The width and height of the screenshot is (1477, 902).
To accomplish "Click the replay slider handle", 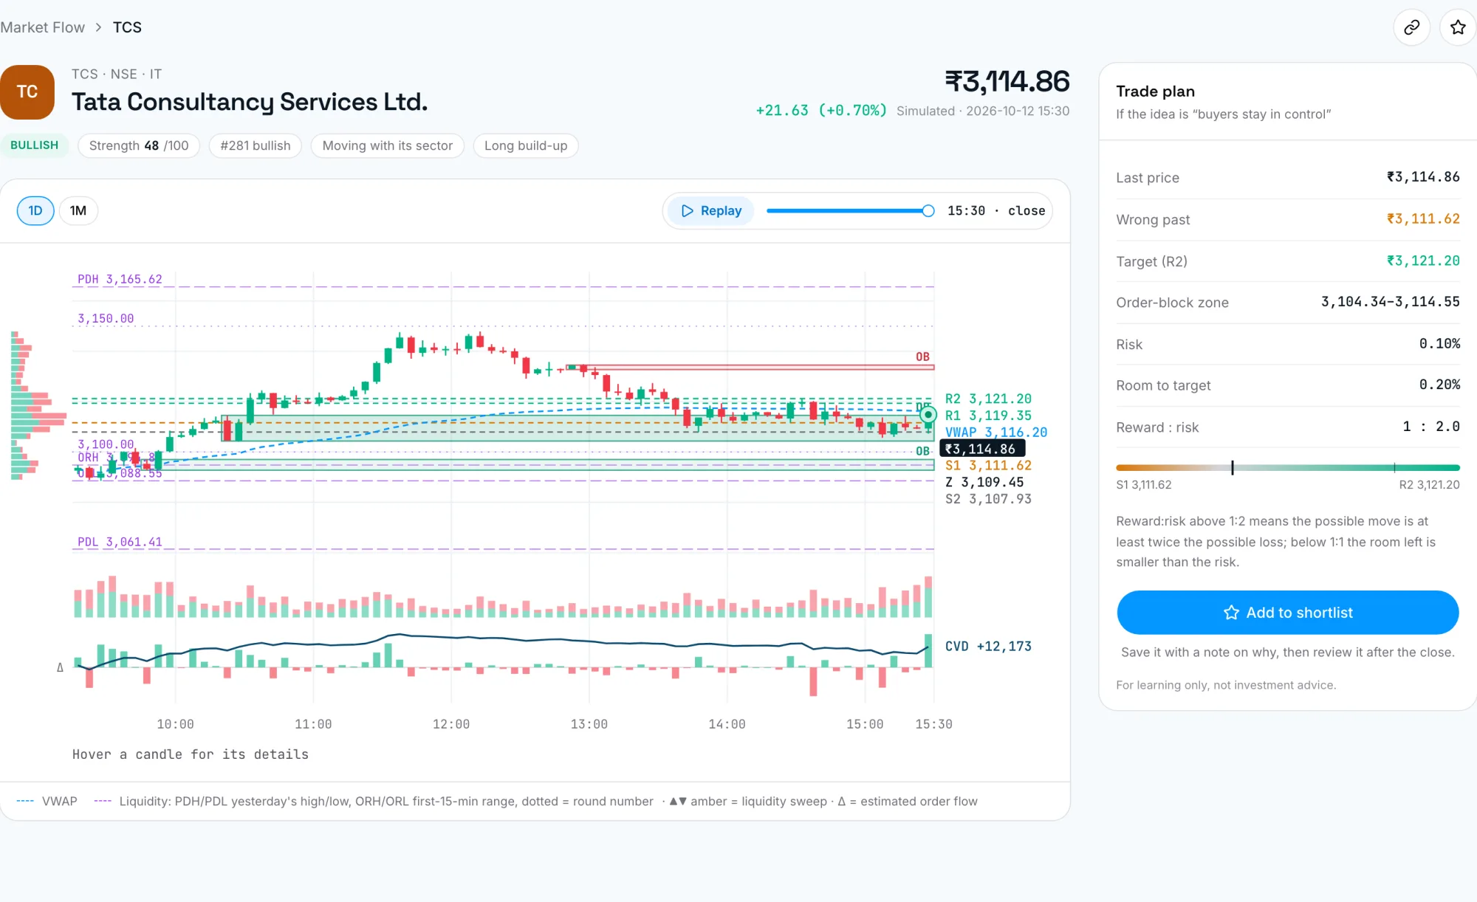I will click(x=928, y=211).
